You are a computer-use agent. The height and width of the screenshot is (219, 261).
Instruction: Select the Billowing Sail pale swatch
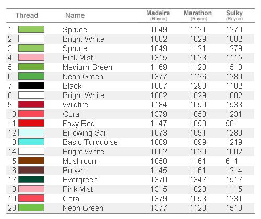(31, 132)
